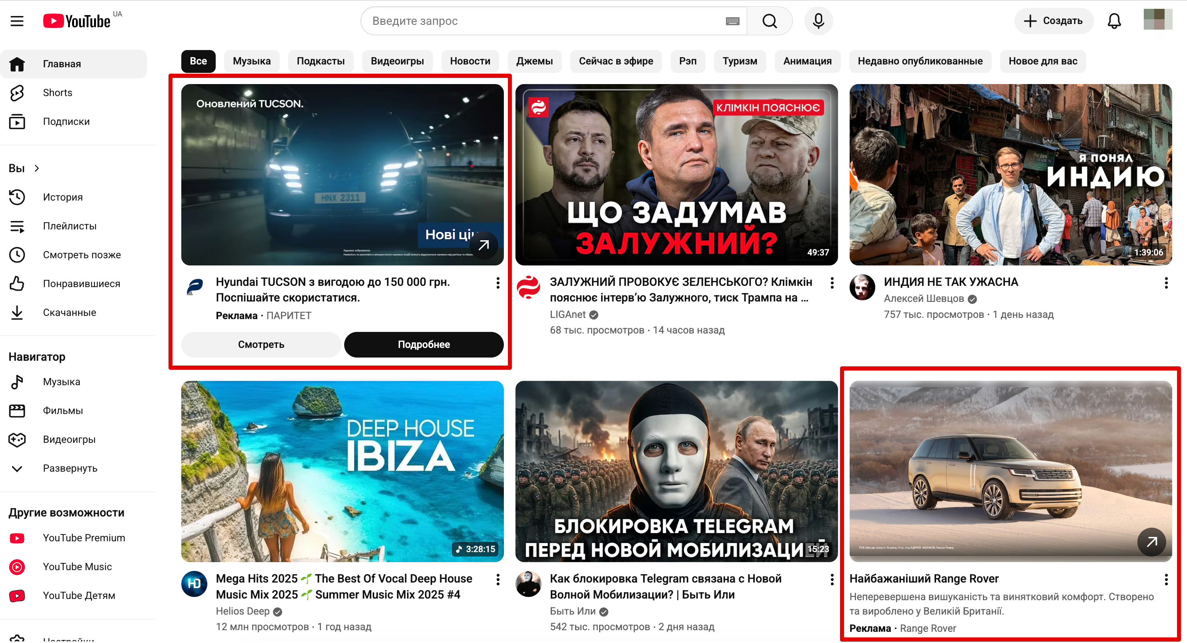Expand the Вы section chevron

(37, 168)
